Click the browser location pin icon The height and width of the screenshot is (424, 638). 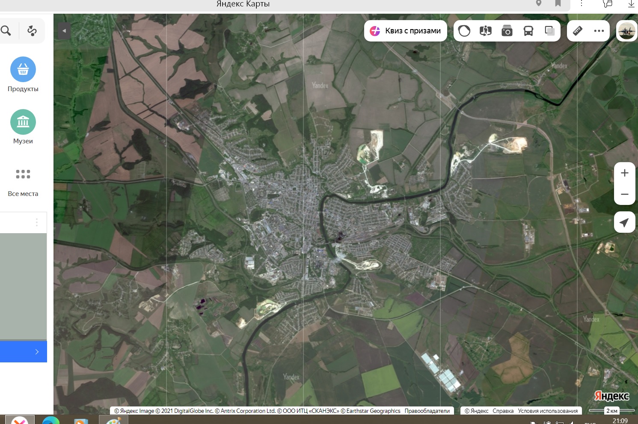pyautogui.click(x=539, y=3)
